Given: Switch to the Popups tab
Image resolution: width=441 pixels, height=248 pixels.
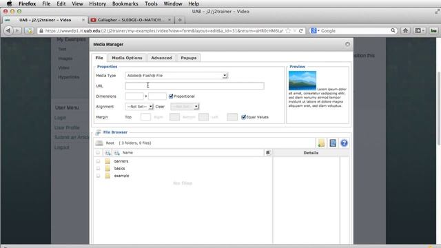Looking at the screenshot, I should [188, 58].
